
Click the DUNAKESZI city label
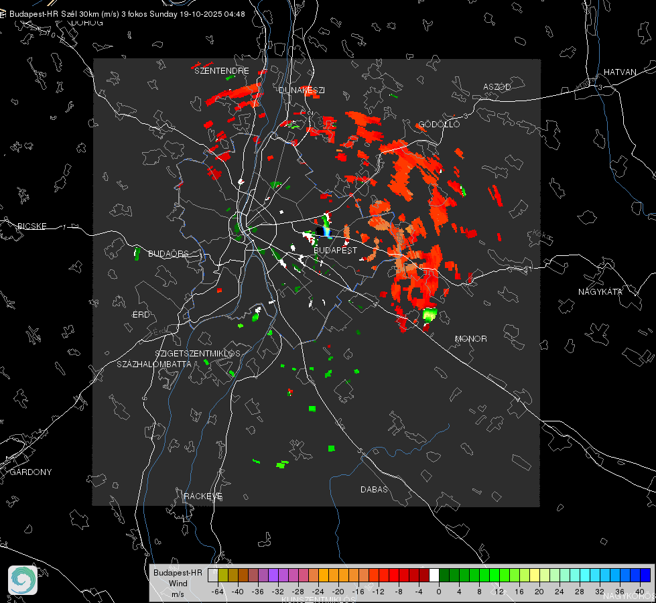[x=302, y=90]
